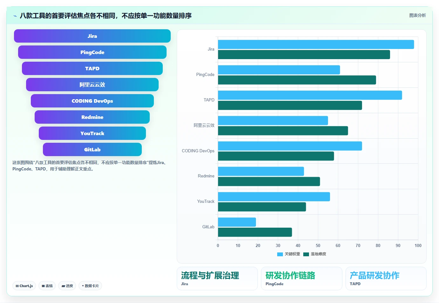Click Jira's light blue 关键权重 bar
Image resolution: width=439 pixels, height=303 pixels.
(316, 45)
